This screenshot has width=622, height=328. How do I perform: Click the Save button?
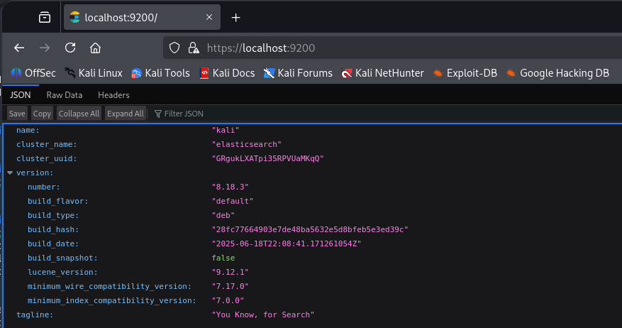[17, 114]
